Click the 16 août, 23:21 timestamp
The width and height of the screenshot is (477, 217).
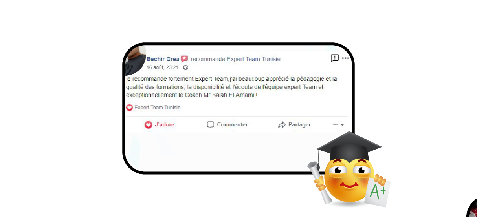pyautogui.click(x=163, y=67)
